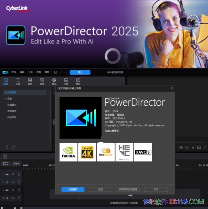Toggle visibility eye on video track 1
The image size is (208, 209).
pyautogui.click(x=13, y=174)
